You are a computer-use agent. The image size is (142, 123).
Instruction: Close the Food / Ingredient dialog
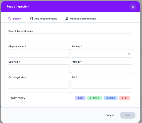pyautogui.click(x=133, y=7)
